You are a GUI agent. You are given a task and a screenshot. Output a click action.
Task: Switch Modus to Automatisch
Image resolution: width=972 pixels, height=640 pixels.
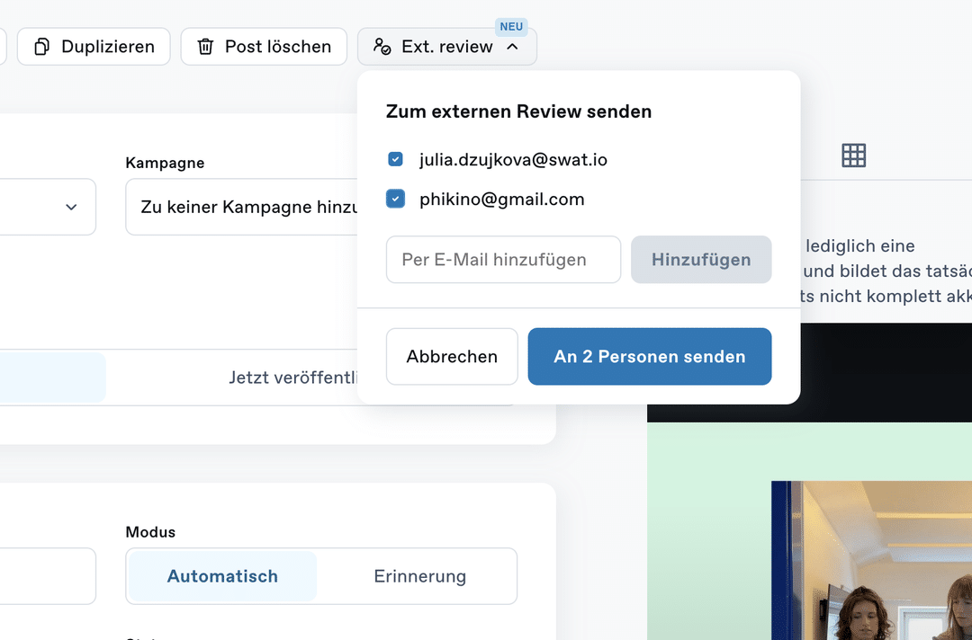click(222, 576)
